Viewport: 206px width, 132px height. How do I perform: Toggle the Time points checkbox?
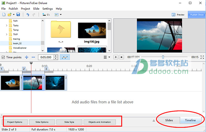3,57
